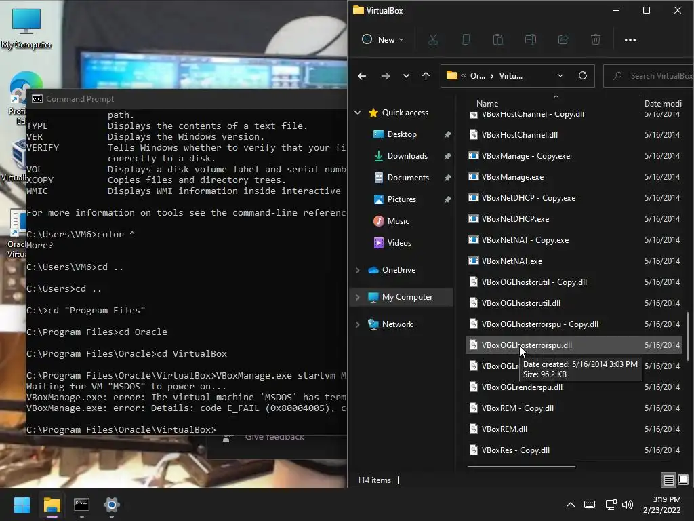The width and height of the screenshot is (694, 521).
Task: Select the file VBoxOGLrenderspu.dll
Action: click(x=522, y=387)
